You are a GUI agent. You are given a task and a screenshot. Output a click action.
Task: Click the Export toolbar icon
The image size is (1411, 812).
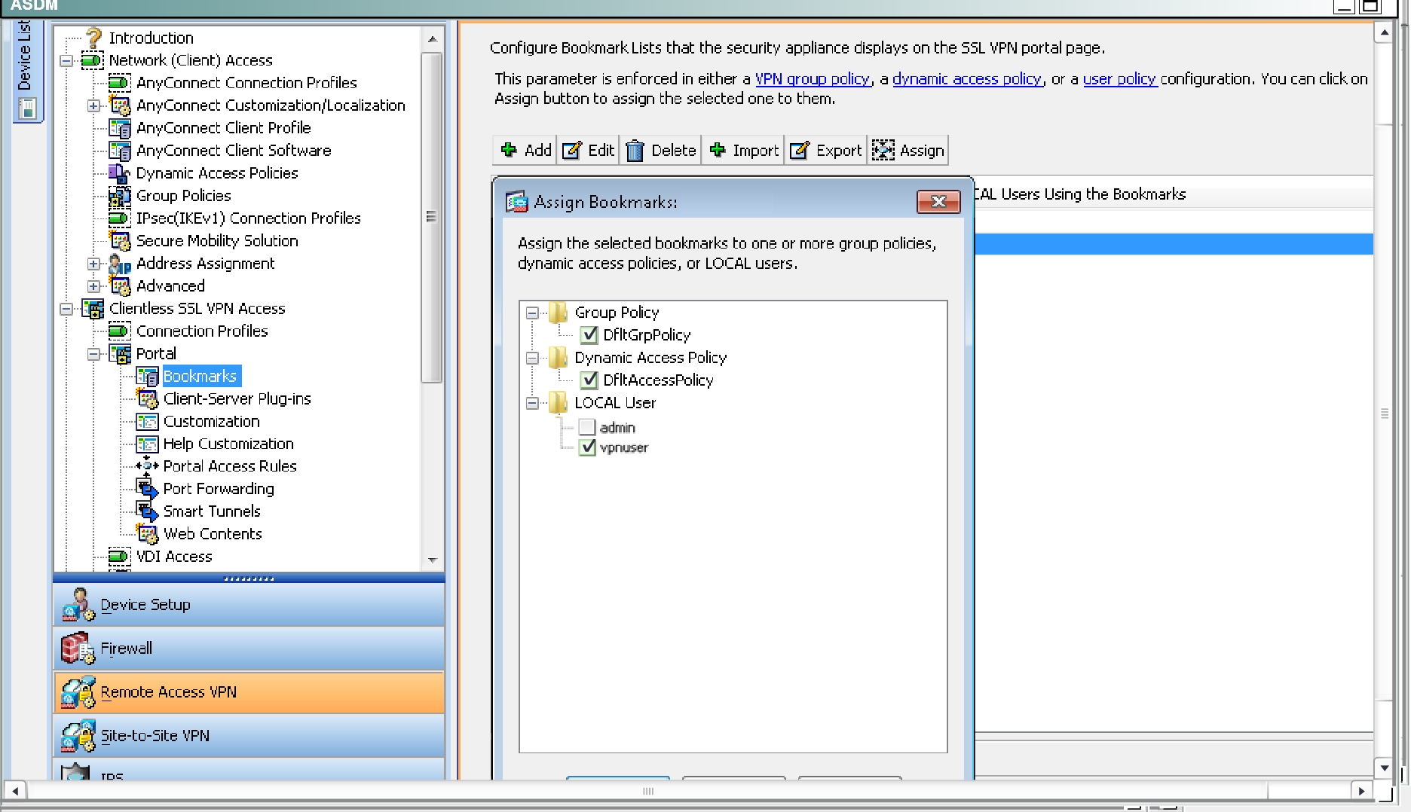(x=800, y=151)
